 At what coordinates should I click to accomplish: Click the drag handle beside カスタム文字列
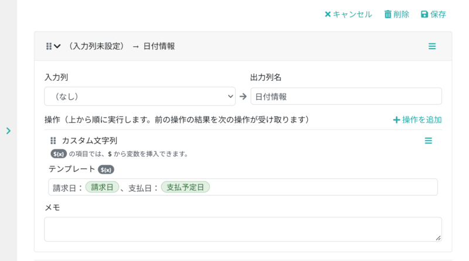point(53,140)
